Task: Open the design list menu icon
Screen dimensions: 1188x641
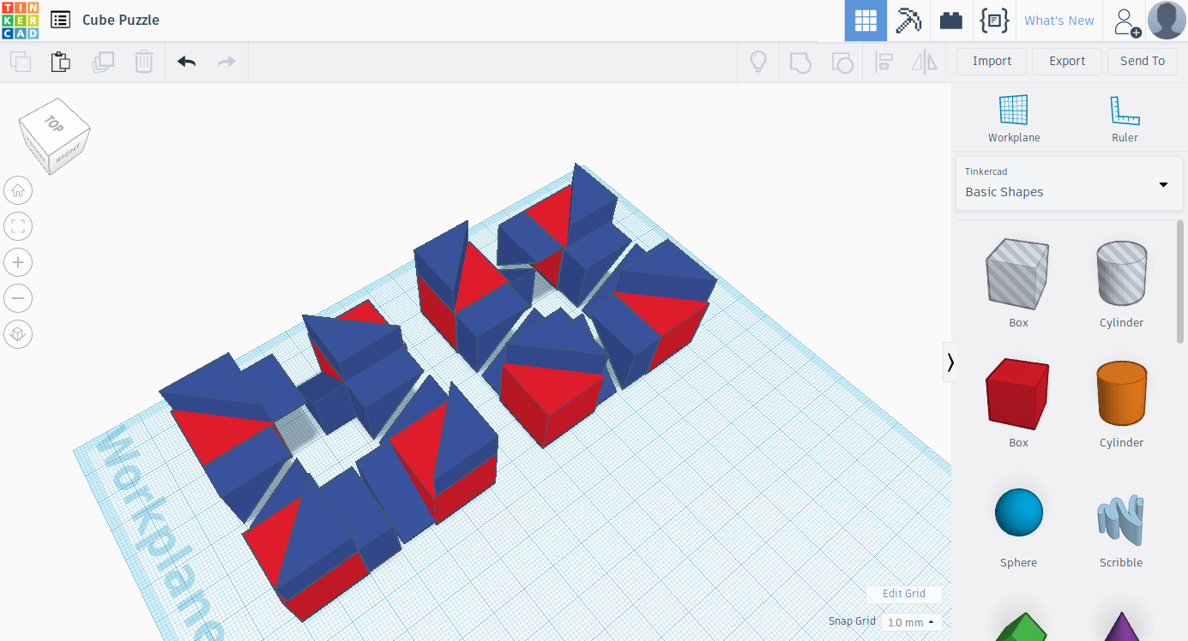Action: click(x=60, y=20)
